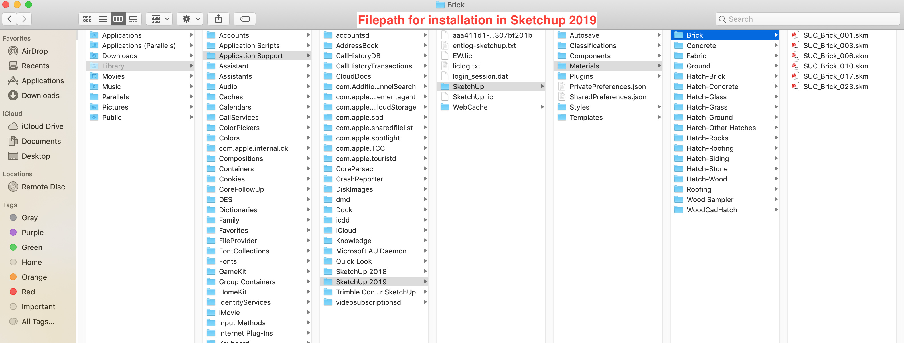This screenshot has height=343, width=904.
Task: Select the Hatch-Concrete folder icon
Action: click(679, 86)
